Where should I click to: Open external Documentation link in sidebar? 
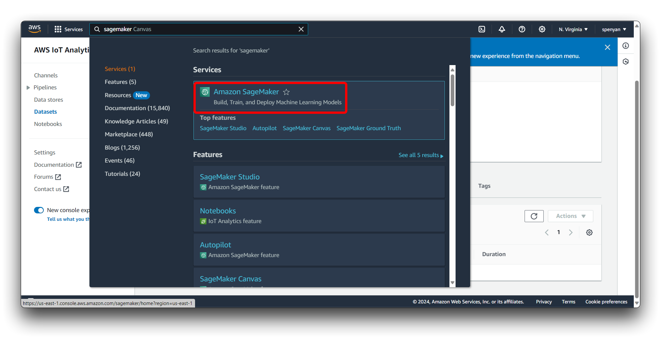58,165
